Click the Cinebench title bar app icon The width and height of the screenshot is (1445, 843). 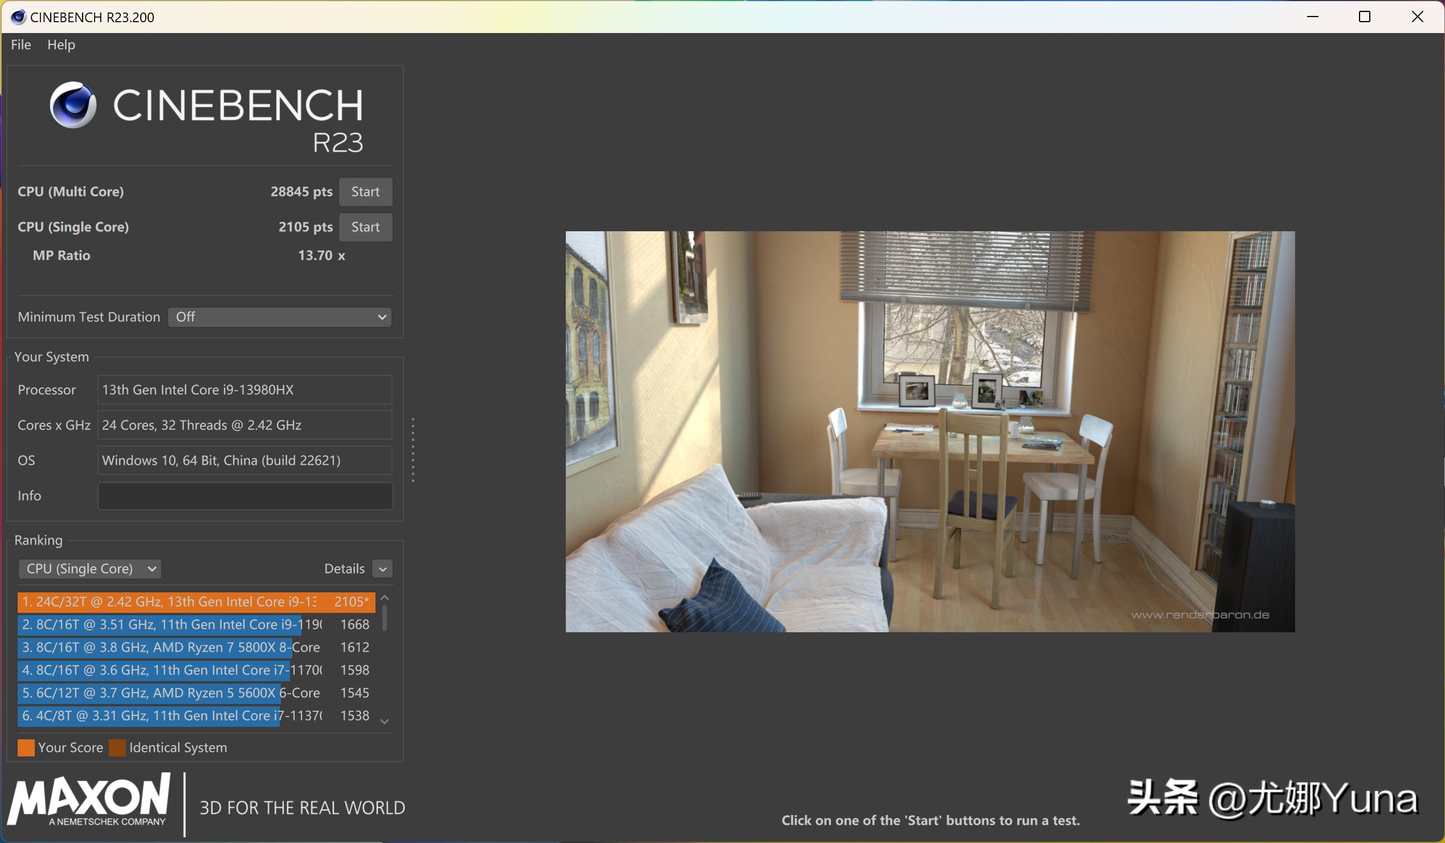click(x=18, y=17)
